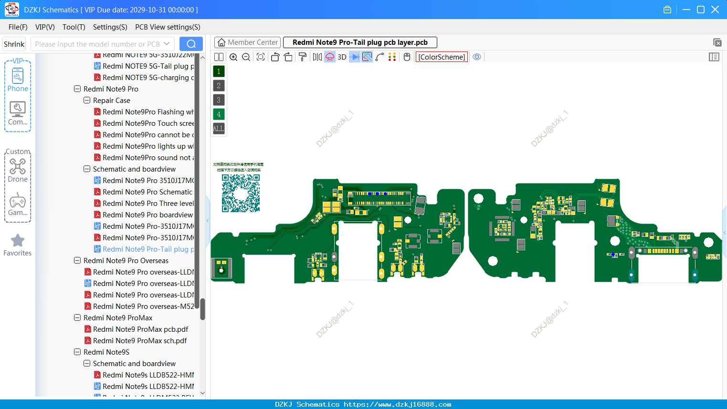Collapse the Redmi Note9 Pro tree node
727x409 pixels.
pyautogui.click(x=77, y=89)
